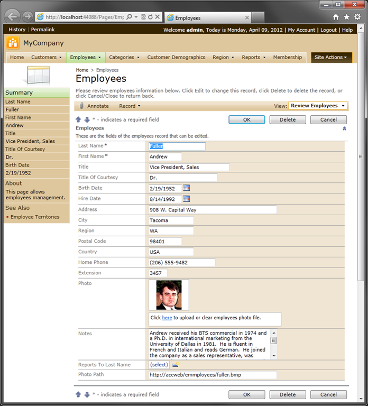Click the Last Name input field
368x406 pixels.
(x=177, y=146)
